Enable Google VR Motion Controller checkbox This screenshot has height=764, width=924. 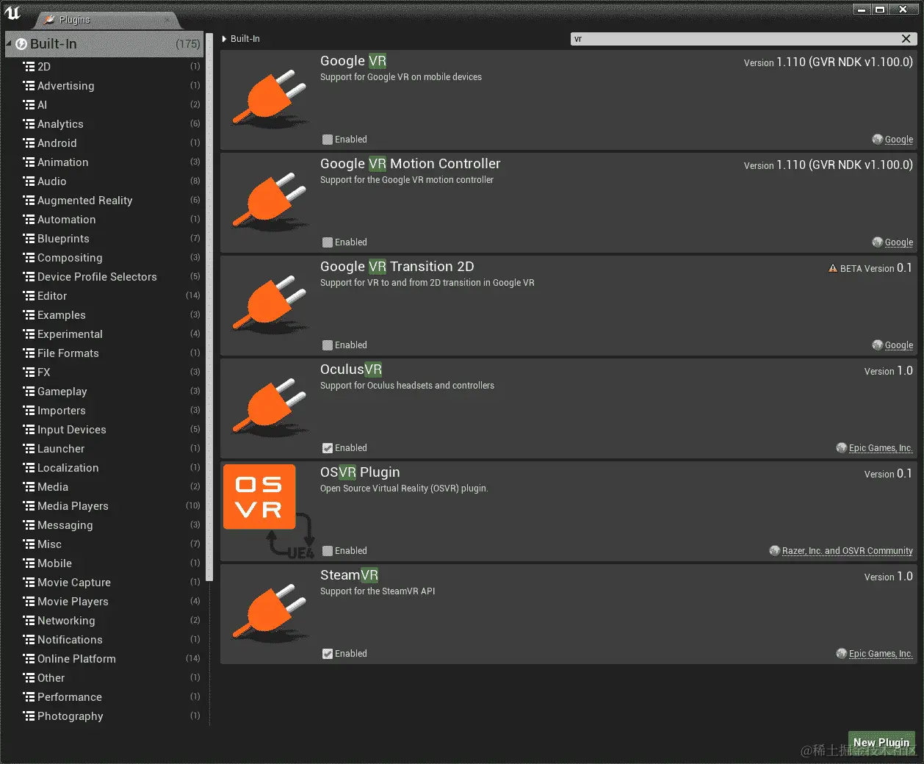coord(328,242)
